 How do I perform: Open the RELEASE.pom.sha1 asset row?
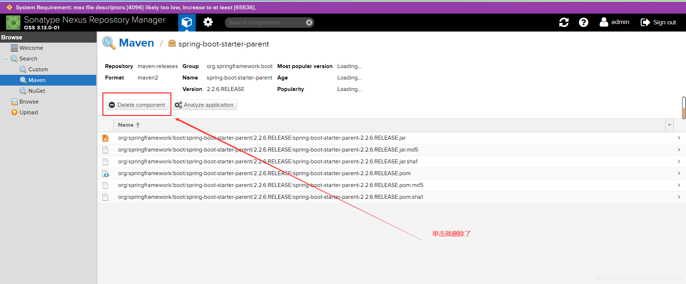click(392, 197)
